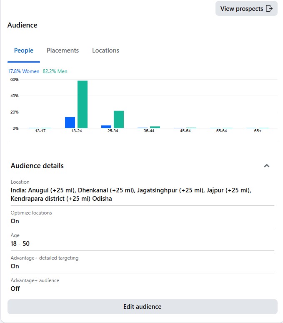Viewport: 283px width, 323px height.
Task: Select the blue women bar for 18-24
Action: click(70, 123)
